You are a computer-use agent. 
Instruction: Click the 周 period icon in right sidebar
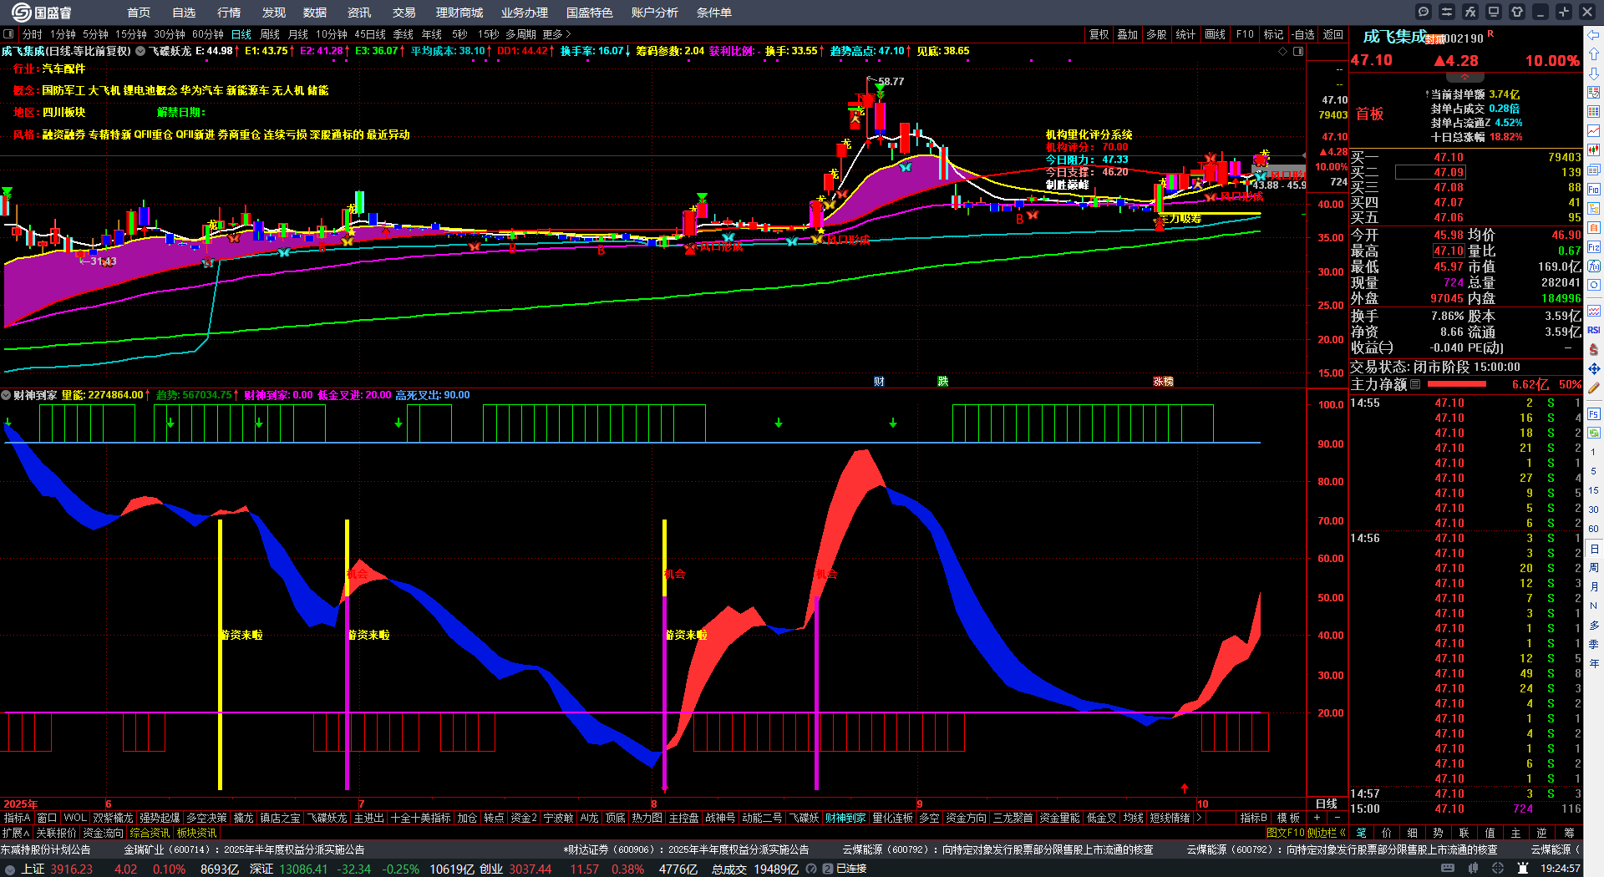[x=1594, y=568]
